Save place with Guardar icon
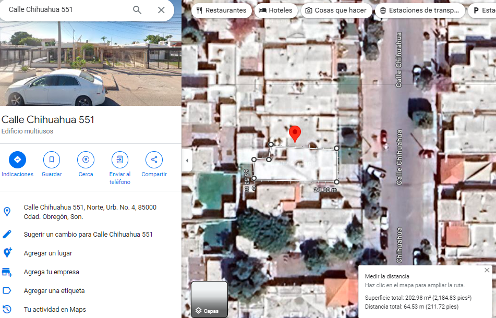This screenshot has height=318, width=496. 52,160
